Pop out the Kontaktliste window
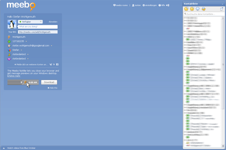Image resolution: width=226 pixels, height=150 pixels. [221, 9]
